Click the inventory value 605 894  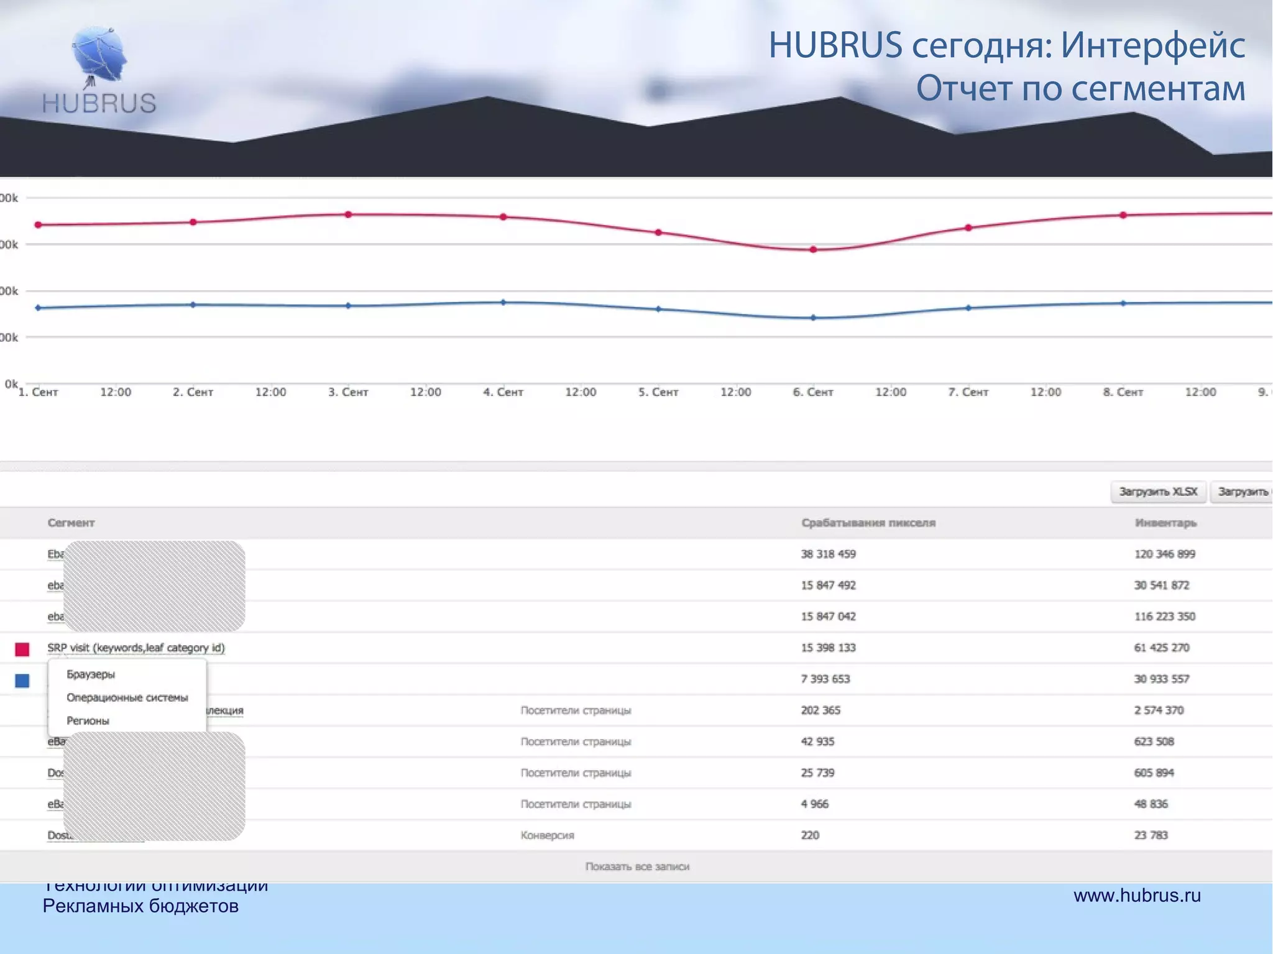coord(1154,773)
